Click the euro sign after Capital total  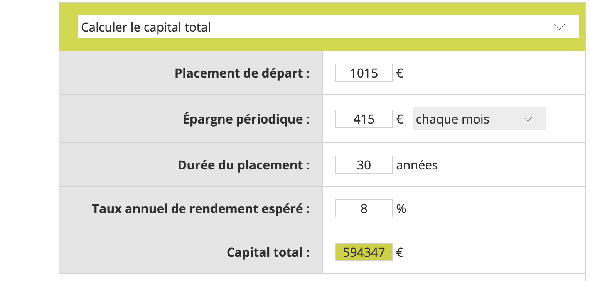coord(400,252)
